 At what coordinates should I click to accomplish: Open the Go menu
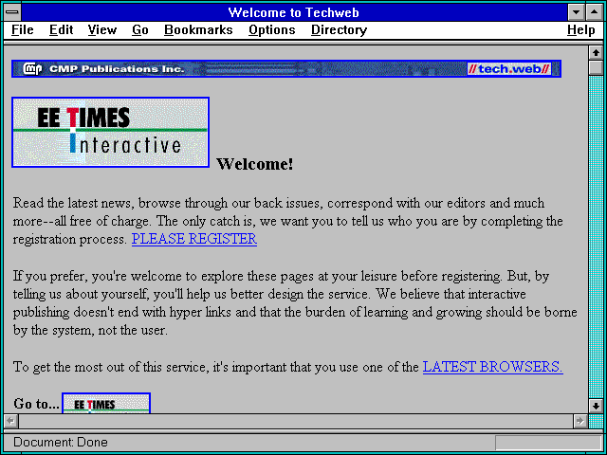click(140, 29)
